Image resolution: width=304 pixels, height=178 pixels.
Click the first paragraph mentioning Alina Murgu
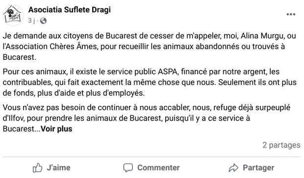point(149,47)
